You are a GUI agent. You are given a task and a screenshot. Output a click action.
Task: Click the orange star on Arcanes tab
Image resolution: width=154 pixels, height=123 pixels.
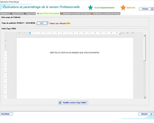pyautogui.click(x=92, y=14)
